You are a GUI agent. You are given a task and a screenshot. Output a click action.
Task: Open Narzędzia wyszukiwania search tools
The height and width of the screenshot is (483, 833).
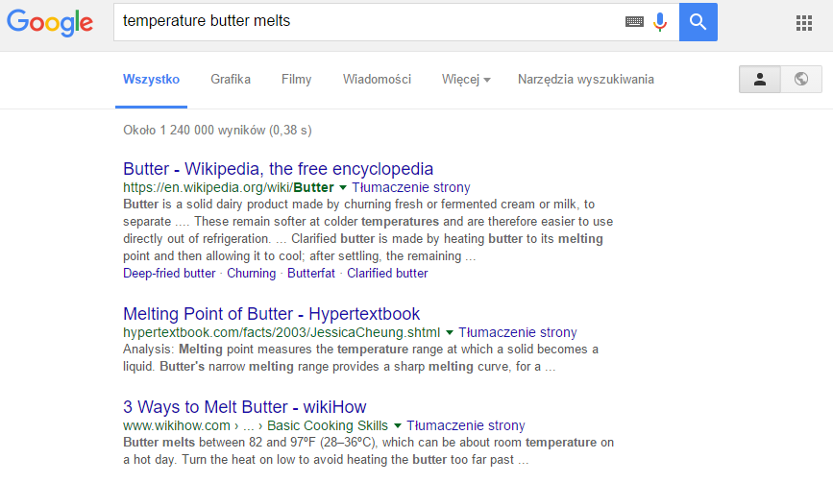pos(585,80)
